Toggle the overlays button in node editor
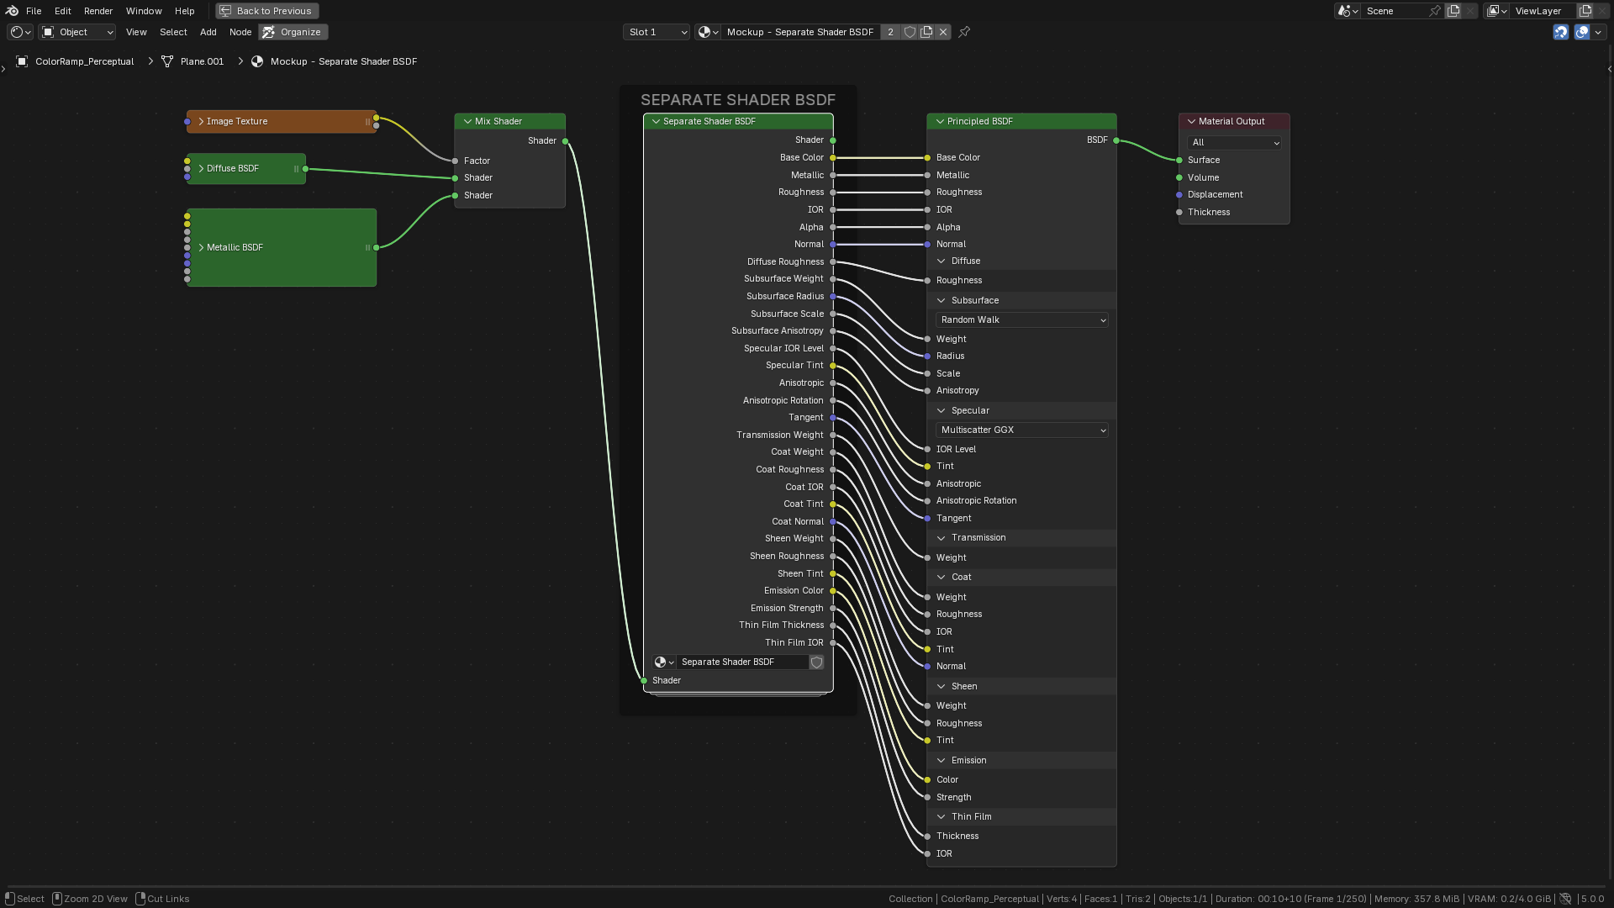 (1582, 32)
